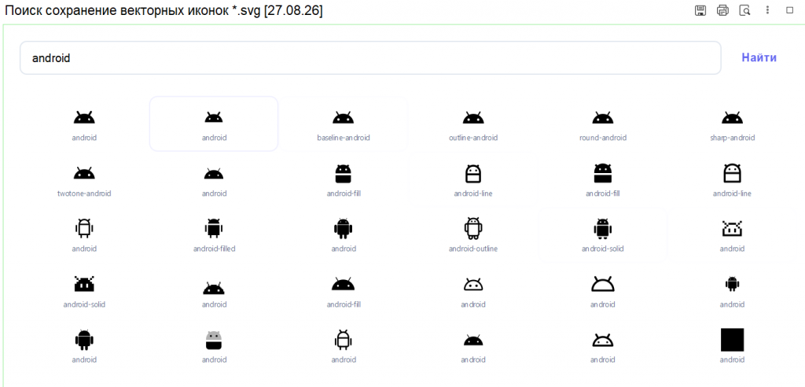The width and height of the screenshot is (805, 387).
Task: Select the twotone-android icon
Action: pyautogui.click(x=84, y=174)
